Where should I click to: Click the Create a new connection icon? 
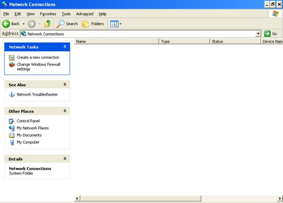[11, 58]
